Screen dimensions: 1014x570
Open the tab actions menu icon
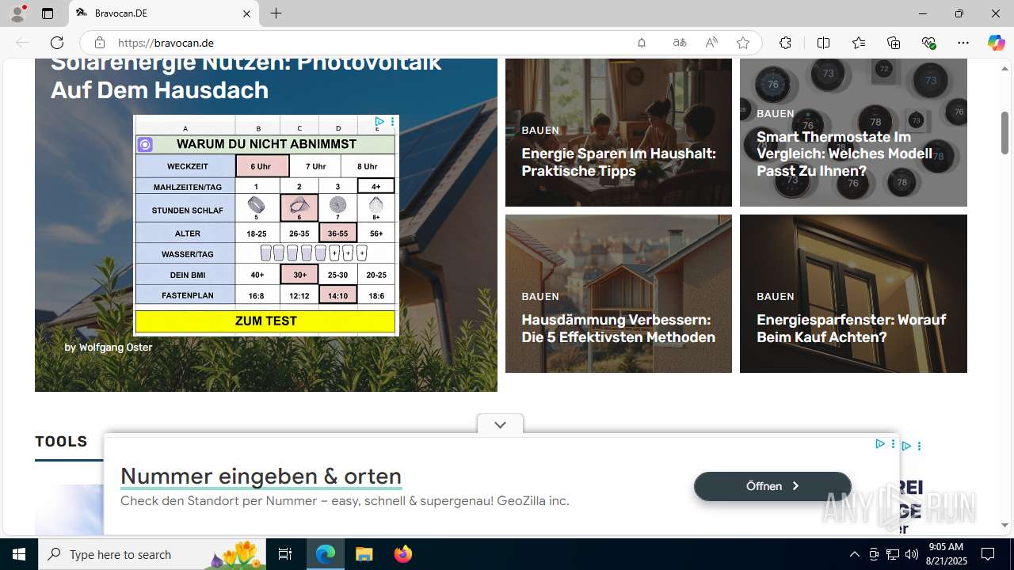click(48, 13)
